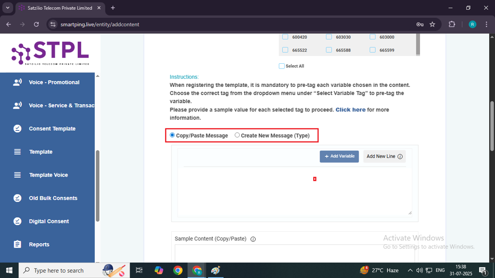Viewport: 495px width, 278px height.
Task: Check the 665588 checkbox
Action: pos(329,50)
